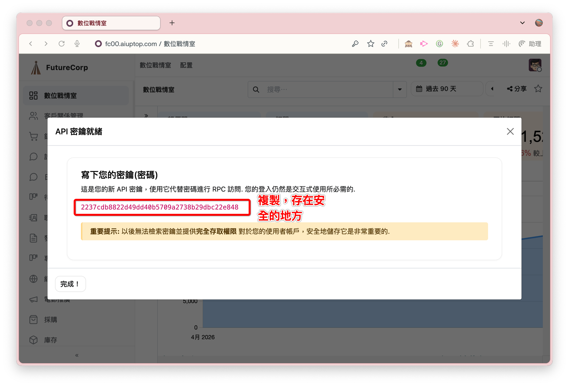Open the monkey face extension
Viewport: 569px width, 386px height.
tap(408, 44)
